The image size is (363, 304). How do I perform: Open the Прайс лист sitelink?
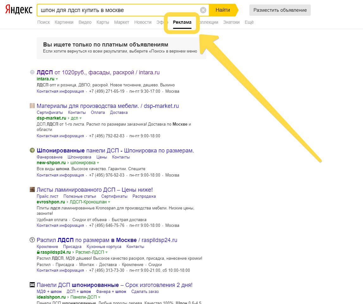point(47,196)
